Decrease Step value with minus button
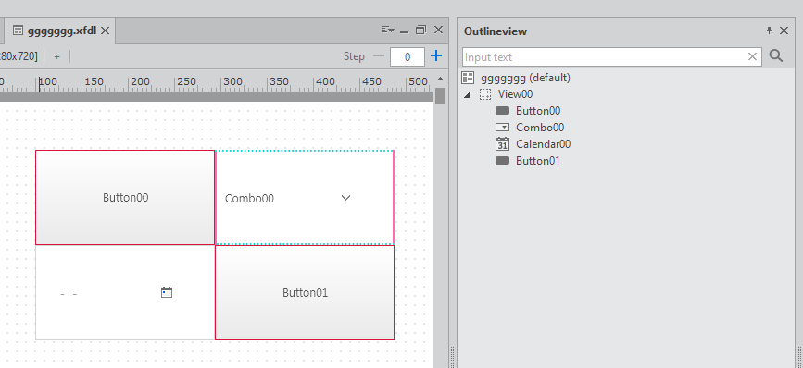This screenshot has height=368, width=803. [x=379, y=55]
